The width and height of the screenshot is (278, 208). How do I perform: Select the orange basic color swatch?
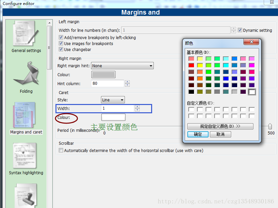click(x=200, y=78)
